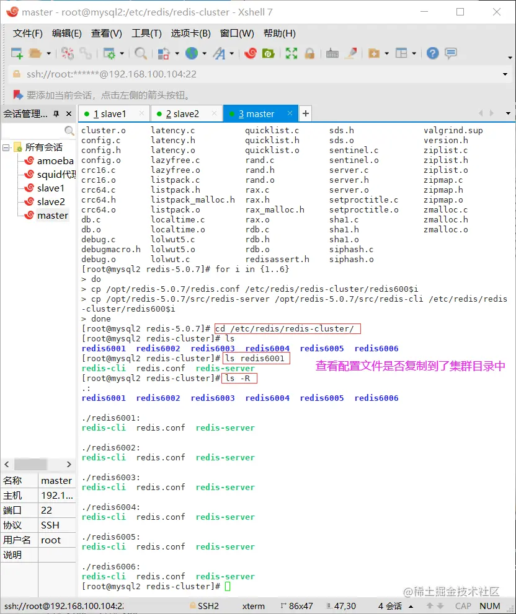Click the Find magnifier toolbar icon
Image resolution: width=516 pixels, height=614 pixels.
coord(140,53)
